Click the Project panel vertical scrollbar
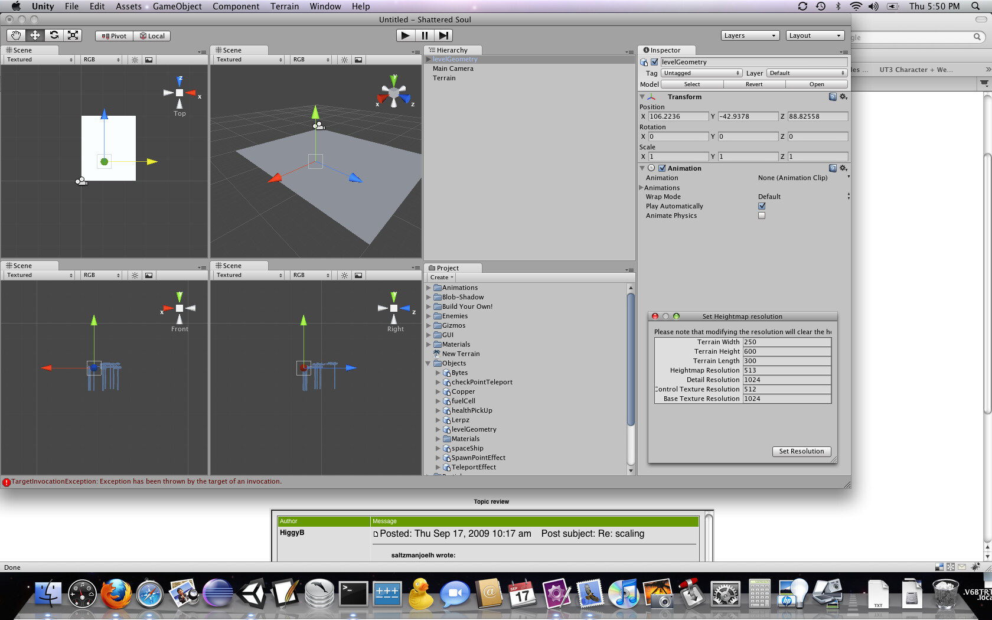 [x=631, y=359]
